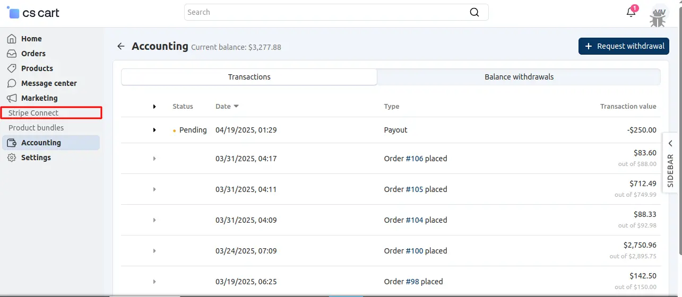This screenshot has height=297, width=682.
Task: Click the $88.33 transaction value
Action: 645,214
